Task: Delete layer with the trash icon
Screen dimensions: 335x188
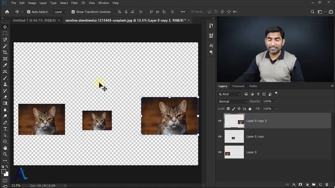Action: (327, 184)
